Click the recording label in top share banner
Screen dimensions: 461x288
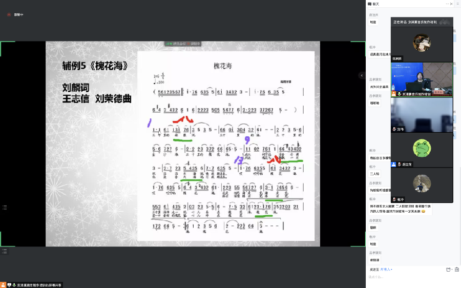(x=194, y=44)
